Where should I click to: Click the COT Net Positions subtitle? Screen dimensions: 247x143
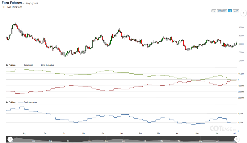[x=12, y=7]
